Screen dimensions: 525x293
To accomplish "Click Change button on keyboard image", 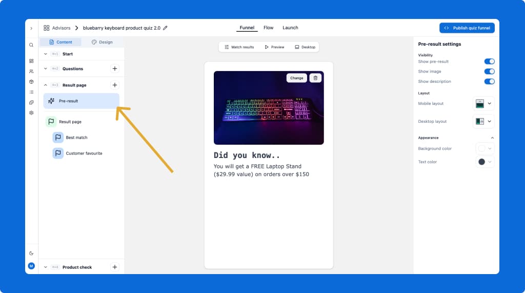I will [296, 78].
